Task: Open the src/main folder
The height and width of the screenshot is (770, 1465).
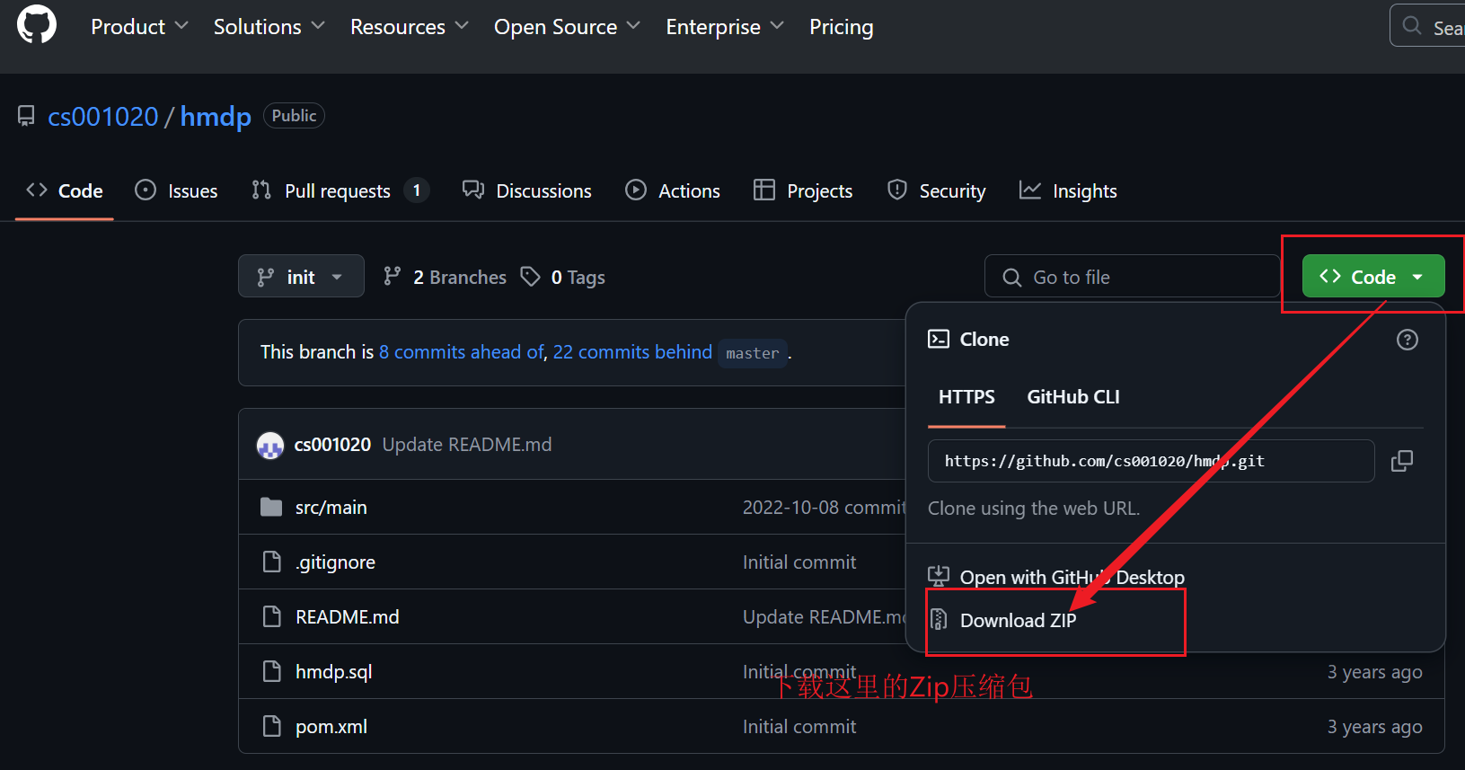Action: tap(331, 508)
